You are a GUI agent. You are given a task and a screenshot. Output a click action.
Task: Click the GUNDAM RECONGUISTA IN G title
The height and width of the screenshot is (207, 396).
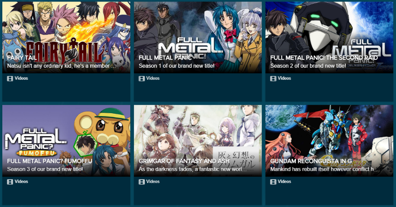311,161
